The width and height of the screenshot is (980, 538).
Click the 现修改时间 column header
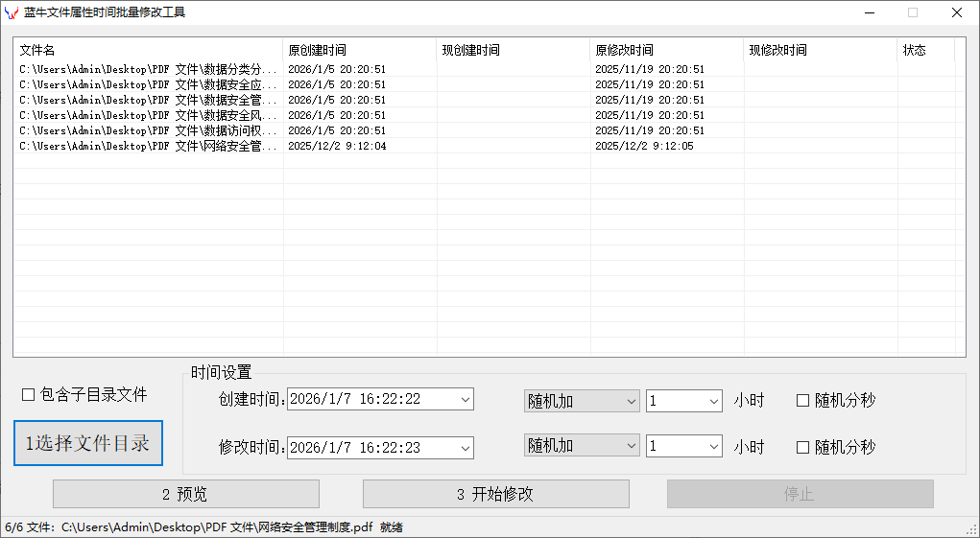pos(821,50)
